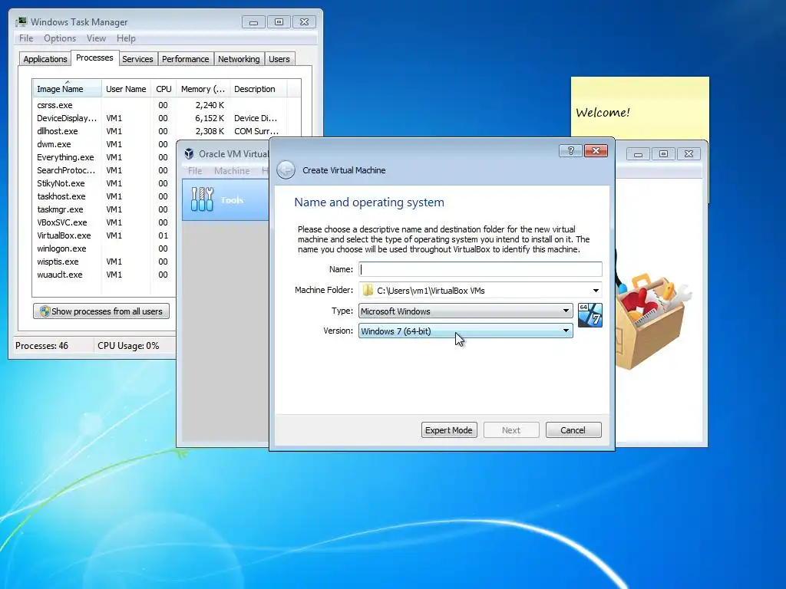Image resolution: width=786 pixels, height=589 pixels.
Task: Open the View menu in Task Manager
Action: pos(96,38)
